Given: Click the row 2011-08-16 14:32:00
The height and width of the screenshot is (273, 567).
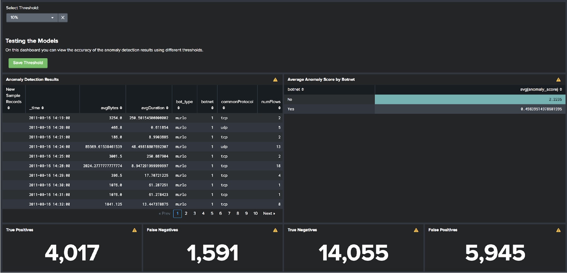Looking at the screenshot, I should click(x=143, y=204).
